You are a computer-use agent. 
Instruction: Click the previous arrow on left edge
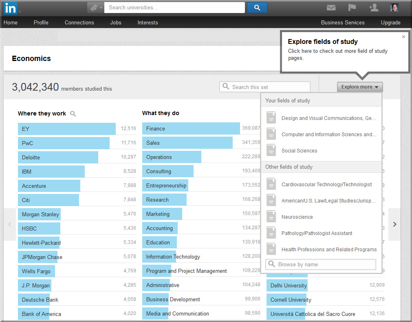pyautogui.click(x=10, y=224)
